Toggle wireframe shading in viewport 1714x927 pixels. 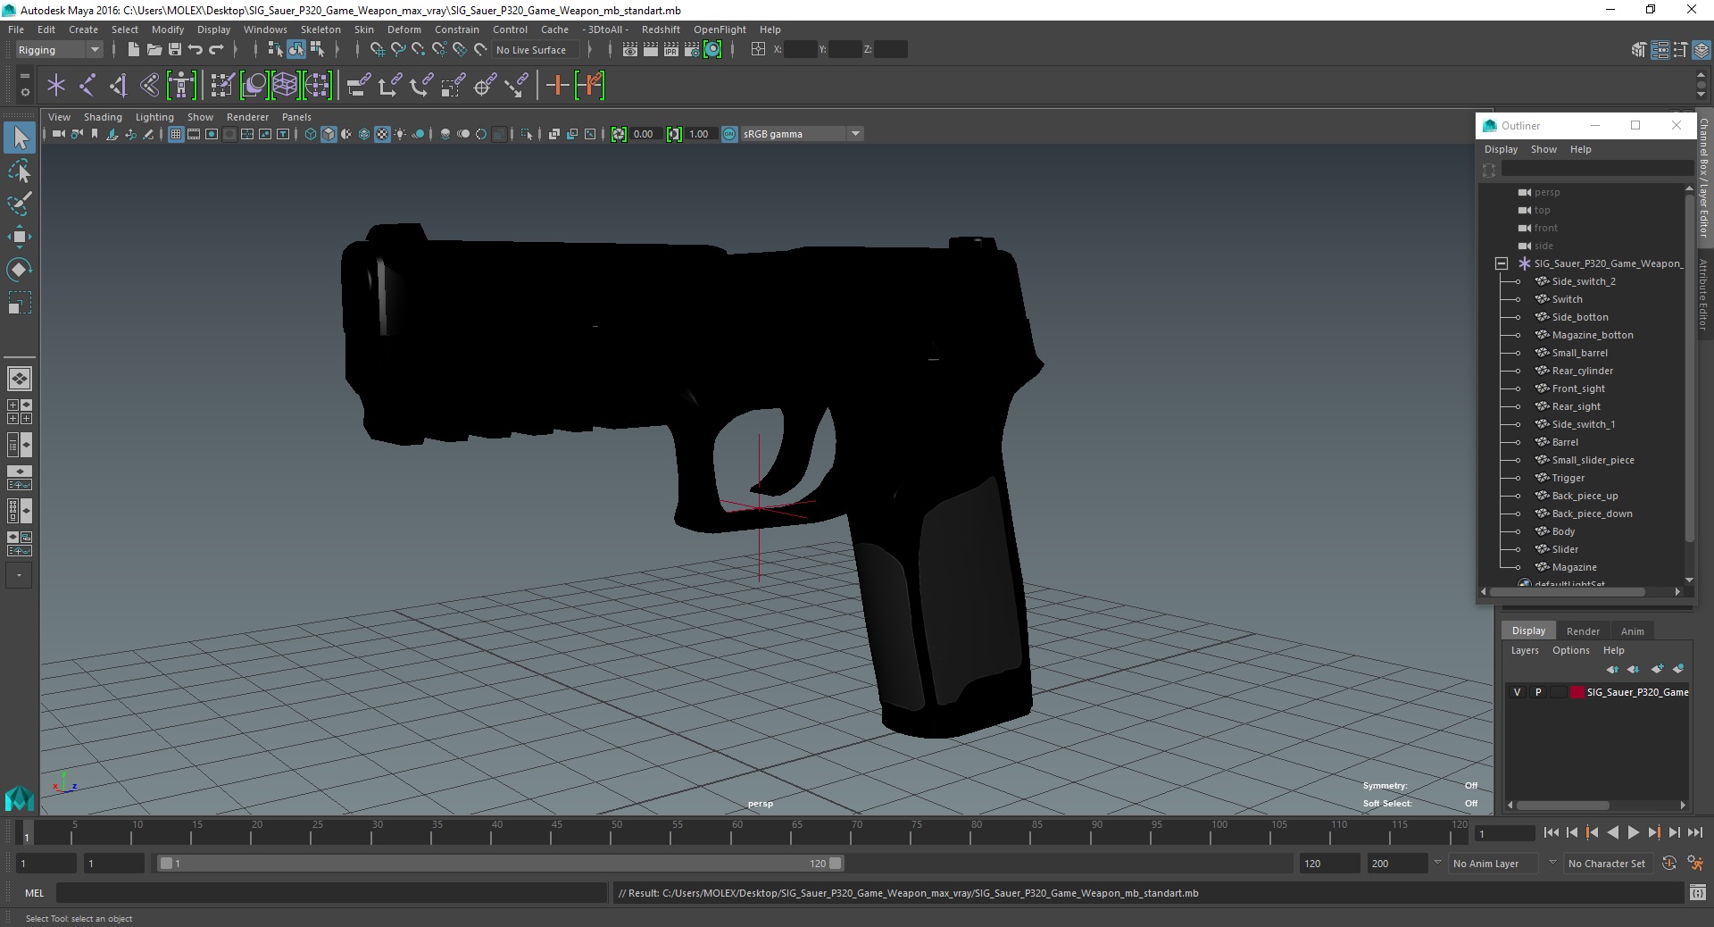(311, 134)
